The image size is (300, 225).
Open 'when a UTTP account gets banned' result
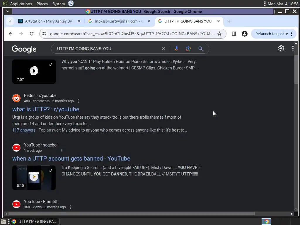pos(71,158)
